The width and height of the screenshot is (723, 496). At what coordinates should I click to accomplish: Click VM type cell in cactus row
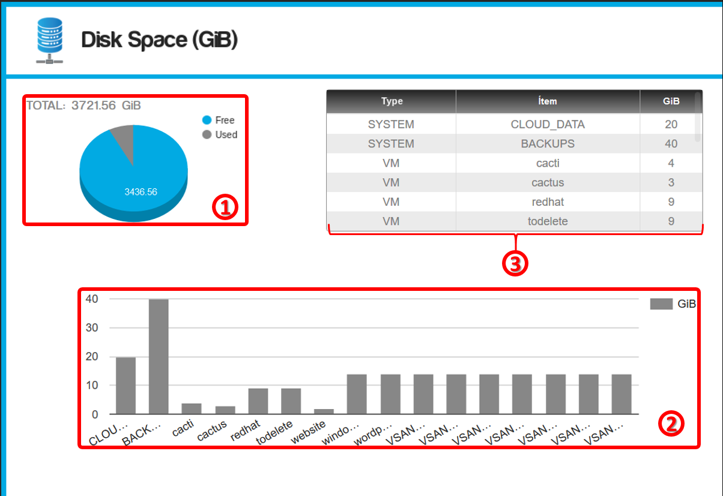point(392,182)
